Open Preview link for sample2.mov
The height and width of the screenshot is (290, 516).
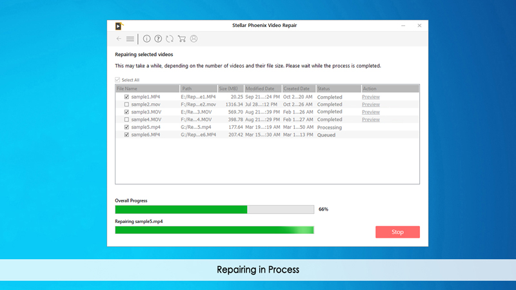[x=371, y=104]
